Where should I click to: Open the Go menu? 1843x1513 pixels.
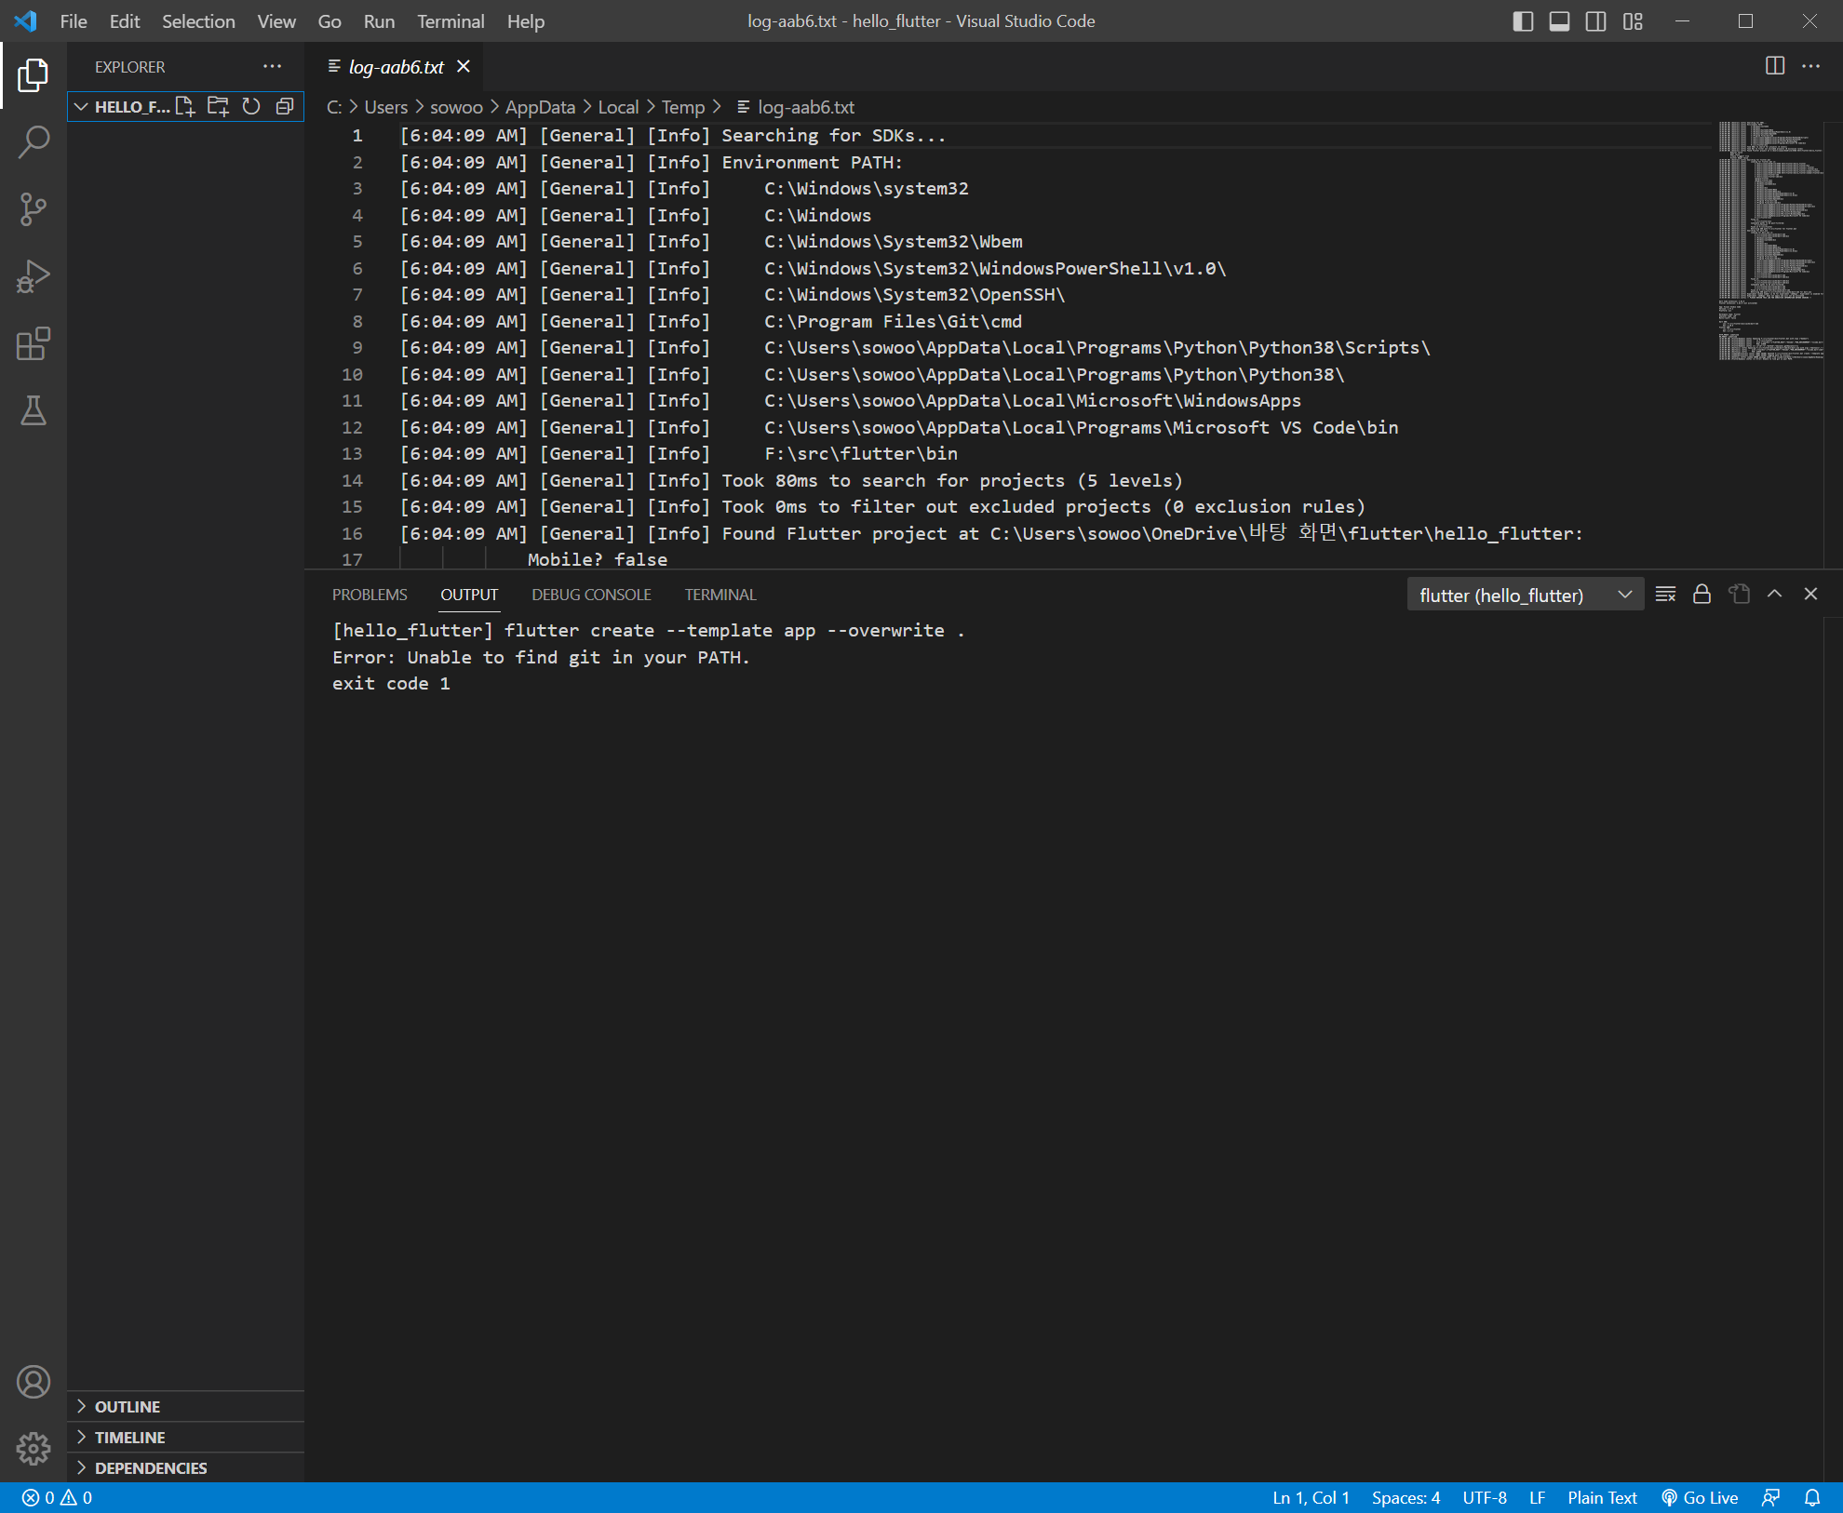pos(330,20)
